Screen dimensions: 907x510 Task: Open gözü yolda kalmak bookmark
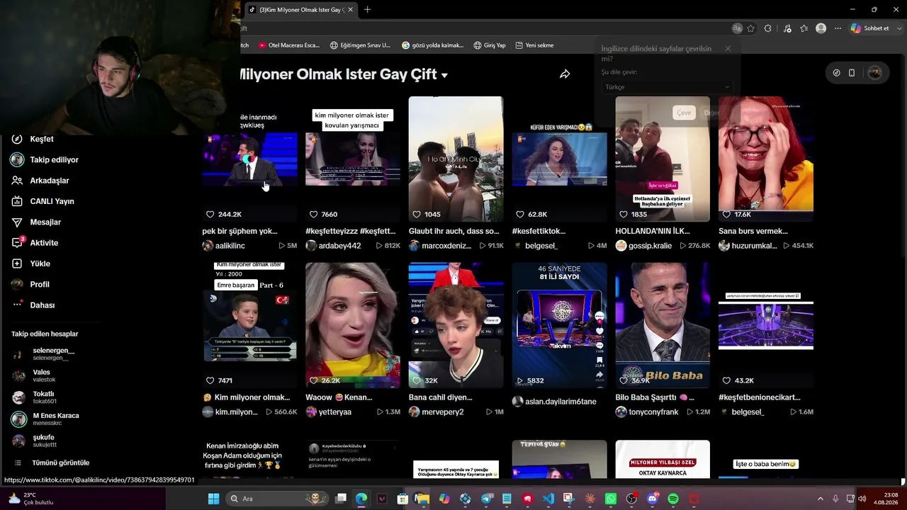(432, 45)
